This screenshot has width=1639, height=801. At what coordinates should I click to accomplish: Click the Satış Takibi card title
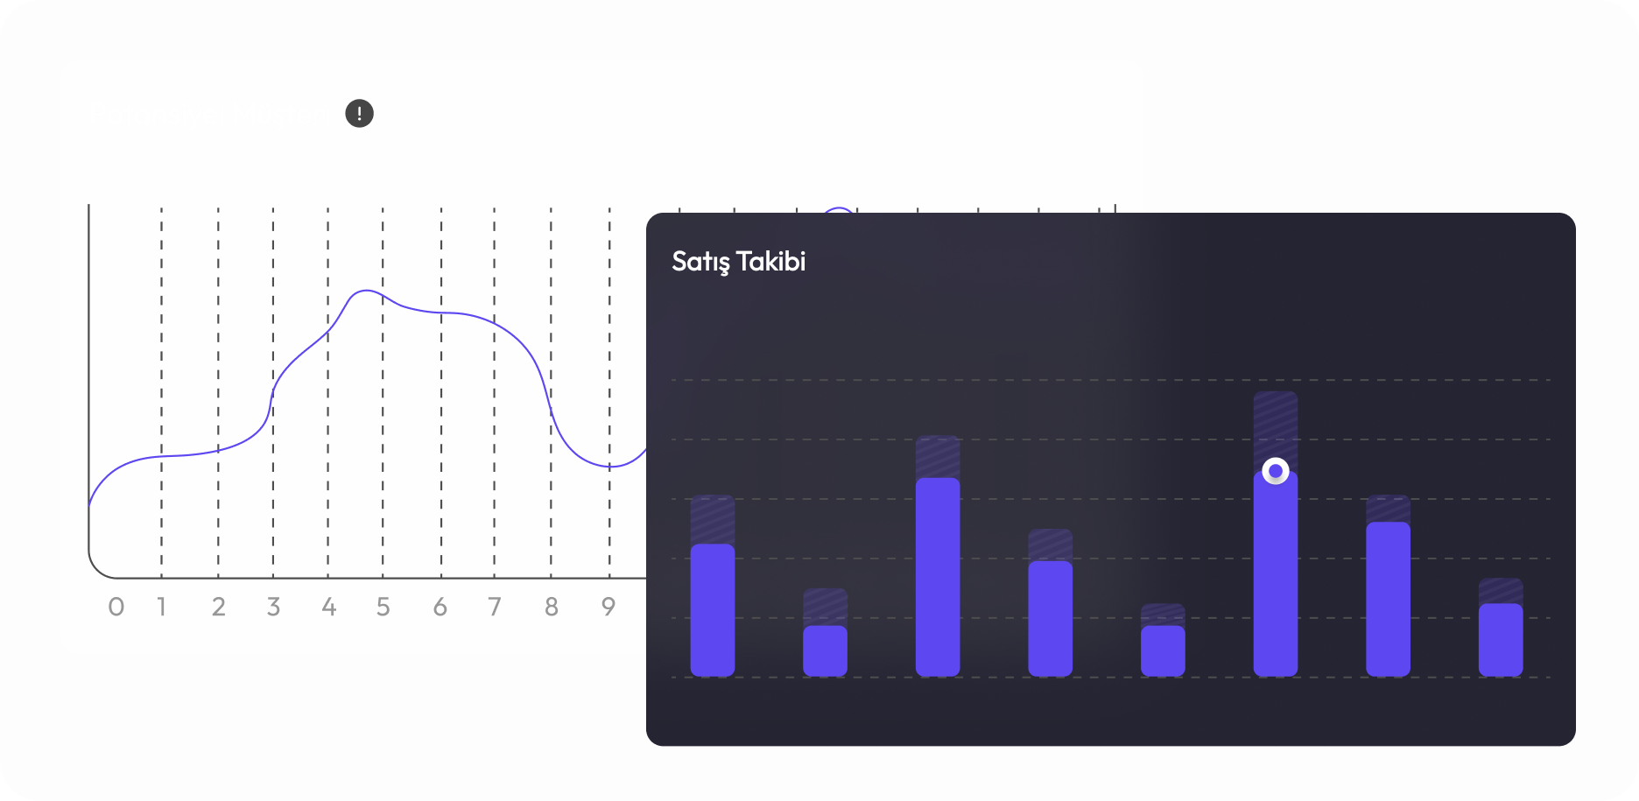point(738,262)
